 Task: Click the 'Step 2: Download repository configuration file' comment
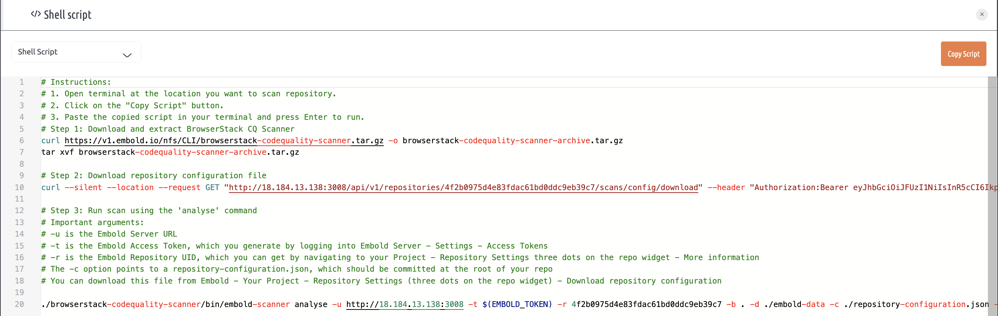pos(154,175)
